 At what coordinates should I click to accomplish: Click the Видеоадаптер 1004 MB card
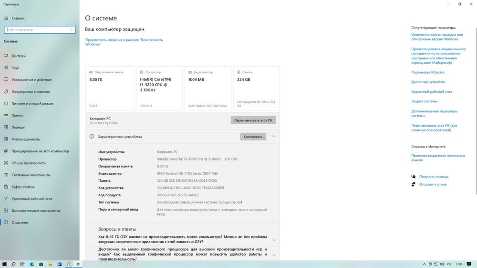(208, 89)
